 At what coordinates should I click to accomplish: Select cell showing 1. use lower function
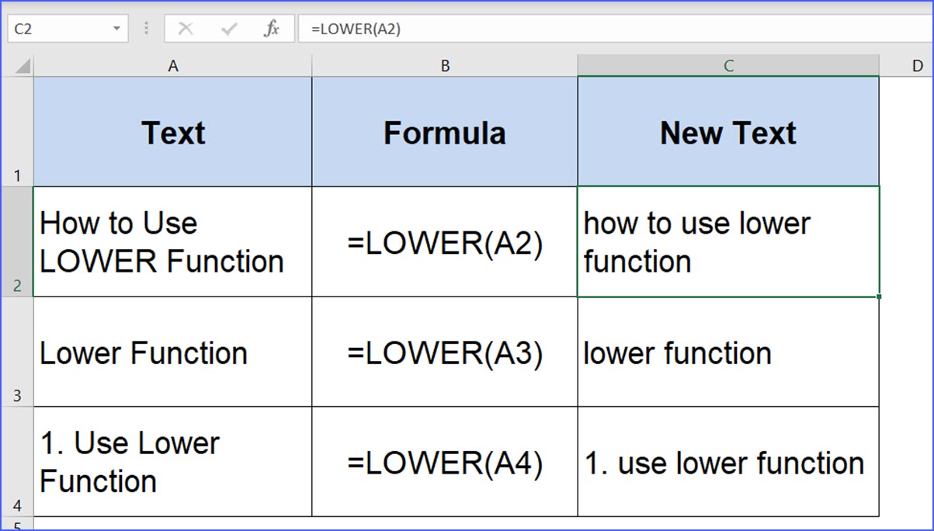click(727, 463)
